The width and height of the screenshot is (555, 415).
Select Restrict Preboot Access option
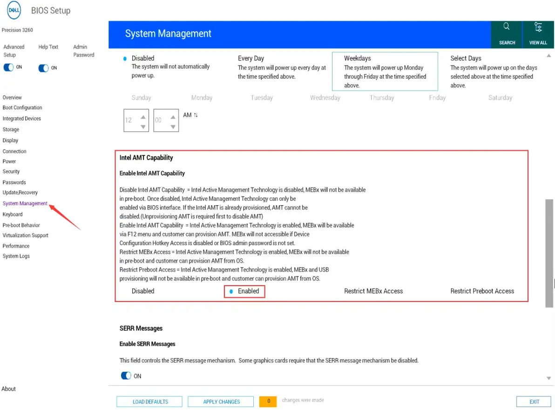pos(482,291)
